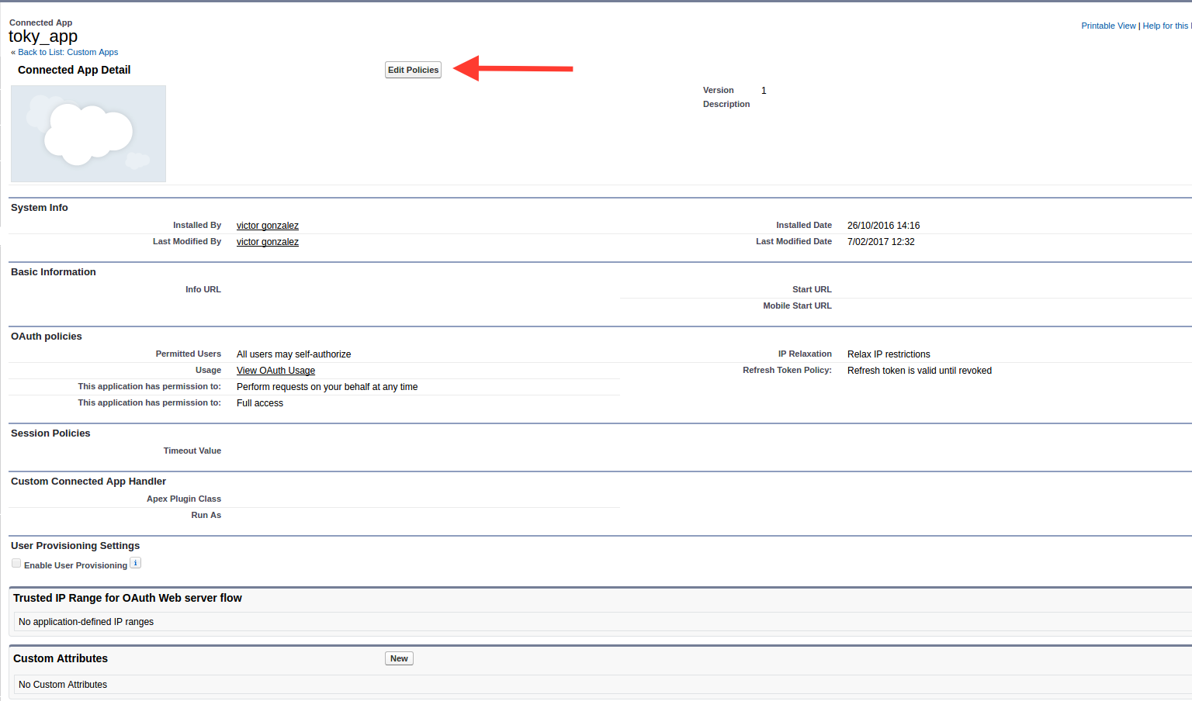This screenshot has width=1192, height=701.
Task: Click New button in Custom Attributes
Action: [x=399, y=658]
